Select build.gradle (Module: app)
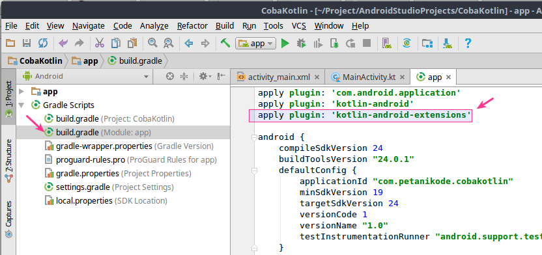Image resolution: width=542 pixels, height=255 pixels. coord(98,132)
